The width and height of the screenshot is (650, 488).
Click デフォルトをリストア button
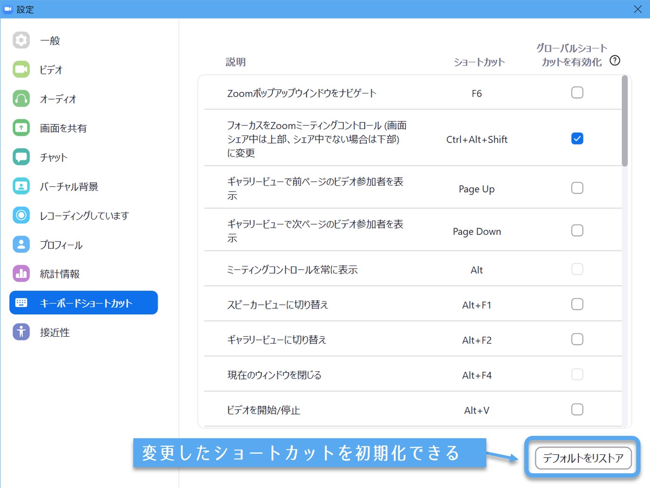point(583,458)
